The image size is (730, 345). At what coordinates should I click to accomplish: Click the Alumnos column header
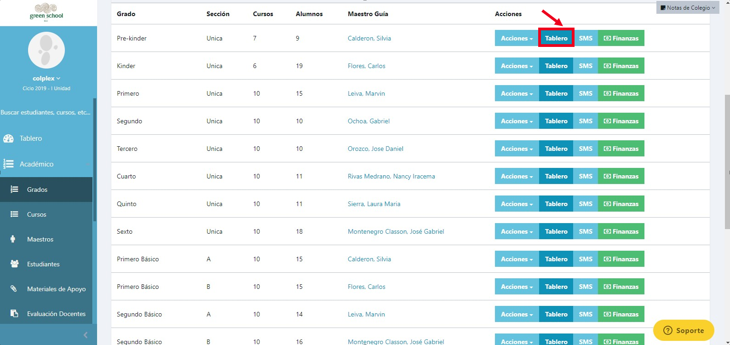coord(309,14)
